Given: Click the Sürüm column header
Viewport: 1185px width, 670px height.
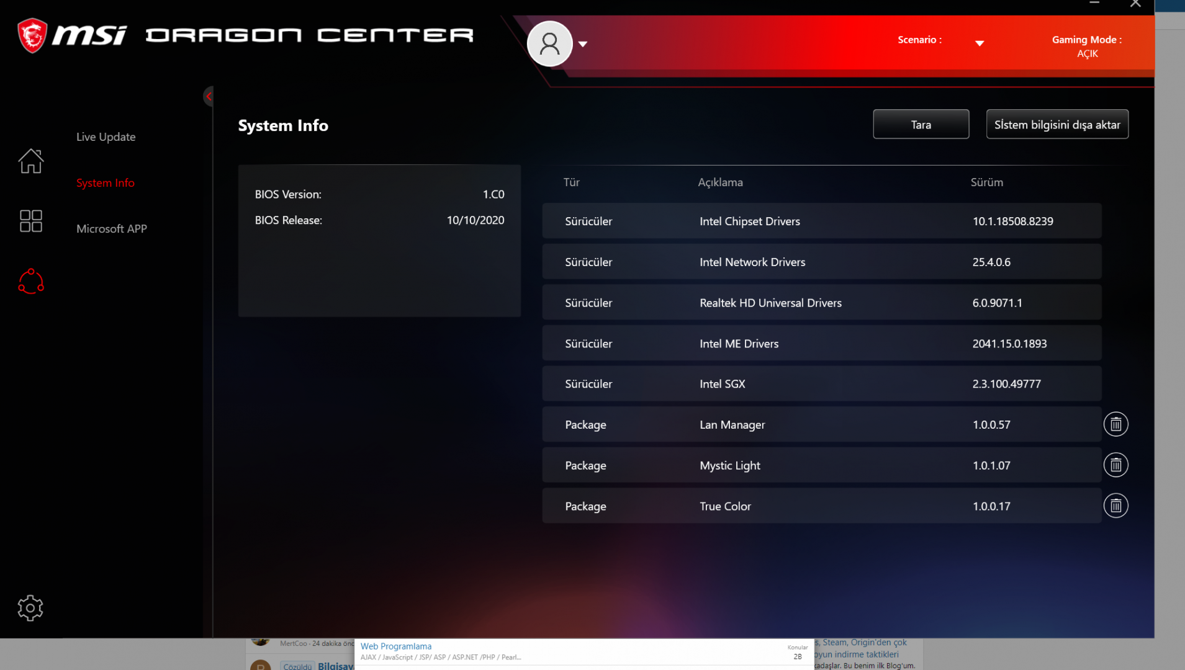Looking at the screenshot, I should tap(987, 182).
